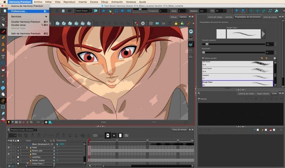The image size is (285, 168).
Task: Click the Fotograma number field
Action: click(x=163, y=11)
